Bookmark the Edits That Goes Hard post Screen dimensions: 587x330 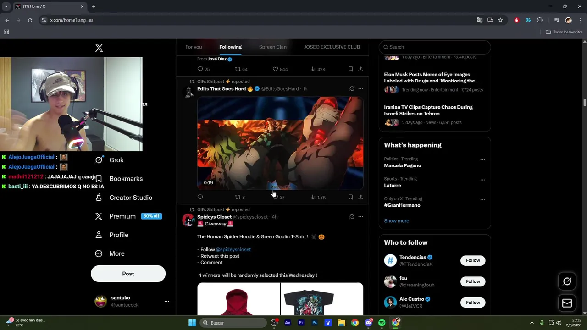click(x=350, y=197)
